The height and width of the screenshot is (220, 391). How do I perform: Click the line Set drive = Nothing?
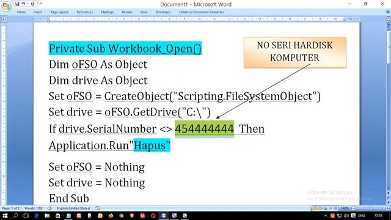pos(97,183)
